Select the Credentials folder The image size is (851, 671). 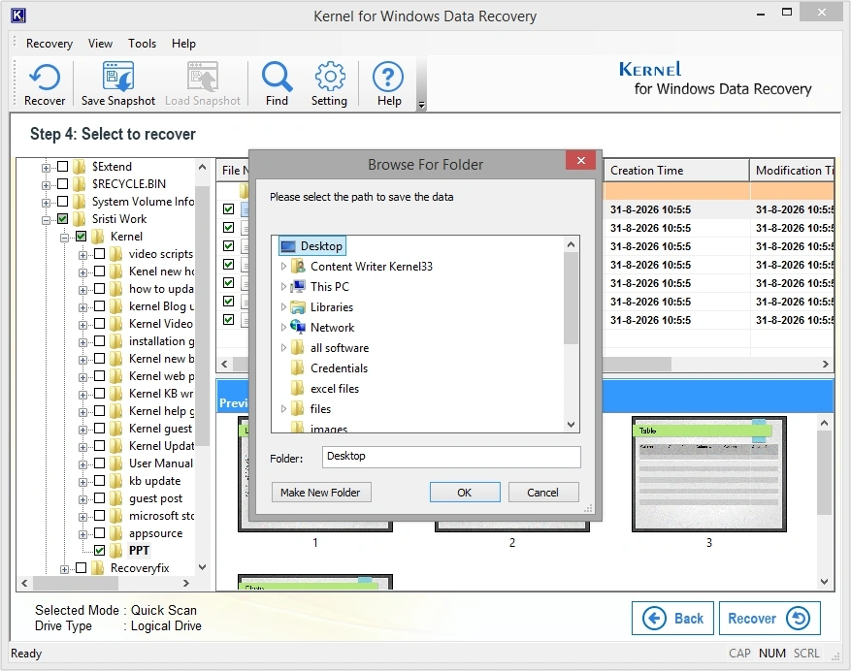point(330,368)
